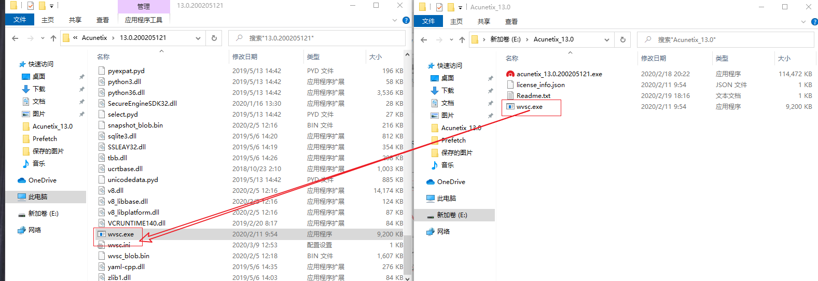Viewport: 818px width, 281px height.
Task: Select the yaml-cpp.dll file icon
Action: (102, 266)
